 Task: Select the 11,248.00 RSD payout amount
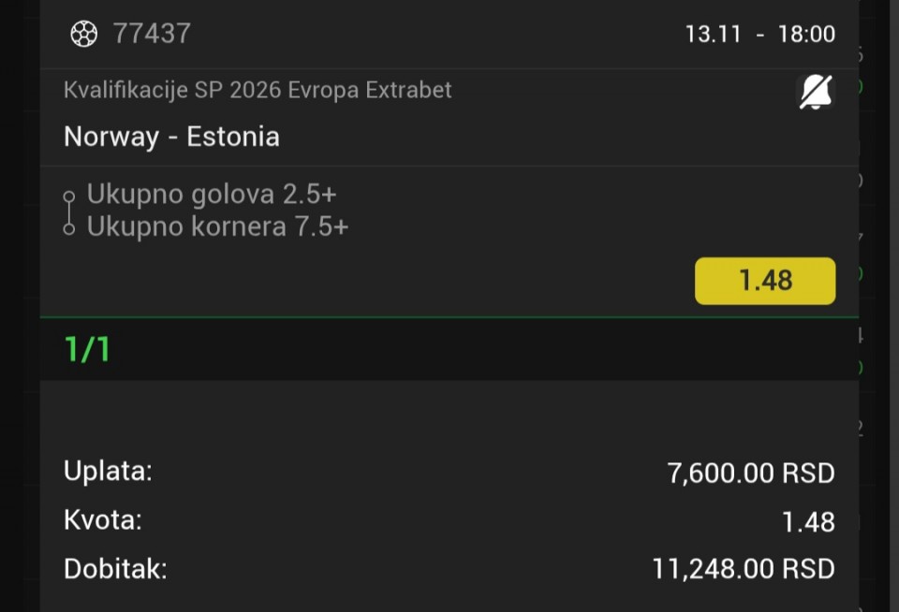(743, 569)
